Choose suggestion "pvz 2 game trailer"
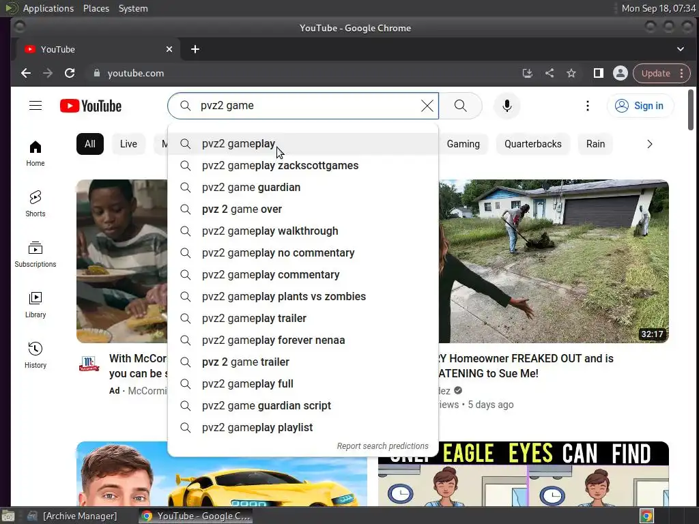Viewport: 699px width, 524px height. tap(303, 362)
